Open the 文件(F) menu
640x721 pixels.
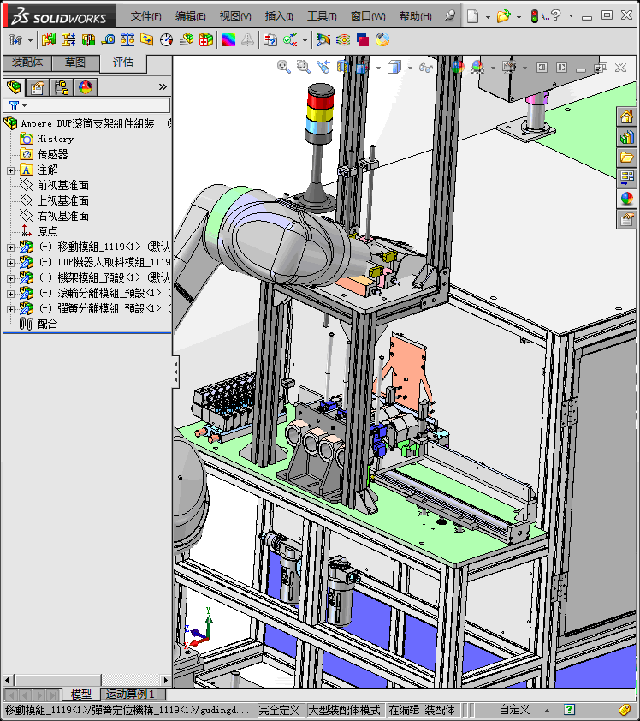[x=145, y=16]
